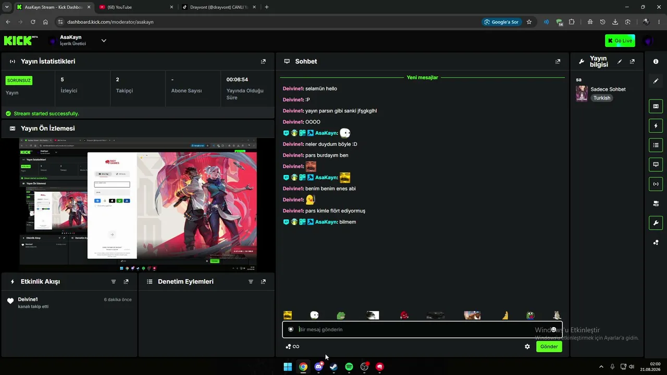Edit stream info with the pencil icon
The image size is (667, 375).
click(x=620, y=61)
